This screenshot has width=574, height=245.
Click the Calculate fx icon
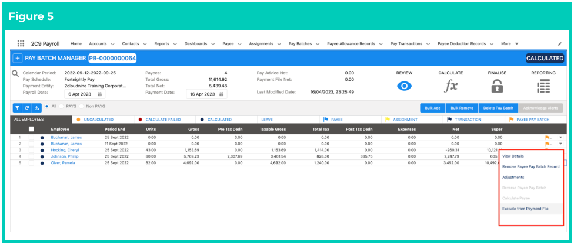pos(450,86)
